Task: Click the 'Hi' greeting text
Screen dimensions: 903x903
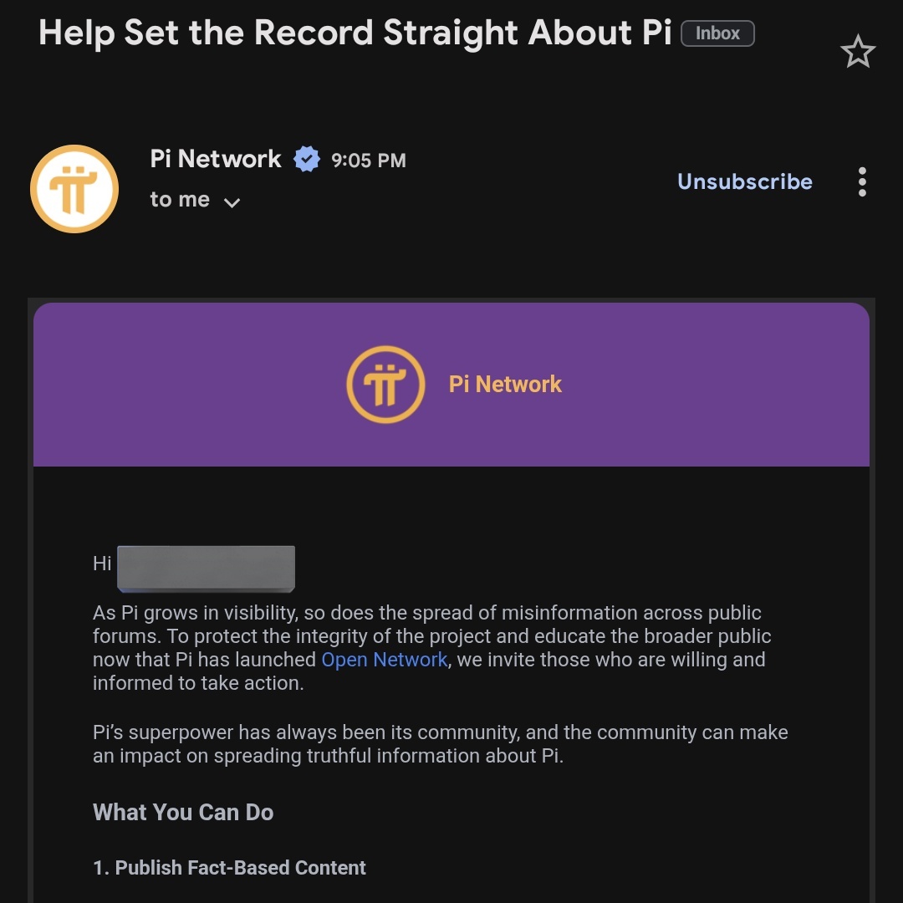Action: (x=102, y=564)
